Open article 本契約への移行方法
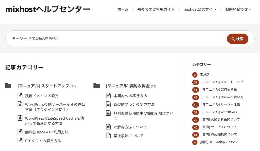 click(x=130, y=96)
